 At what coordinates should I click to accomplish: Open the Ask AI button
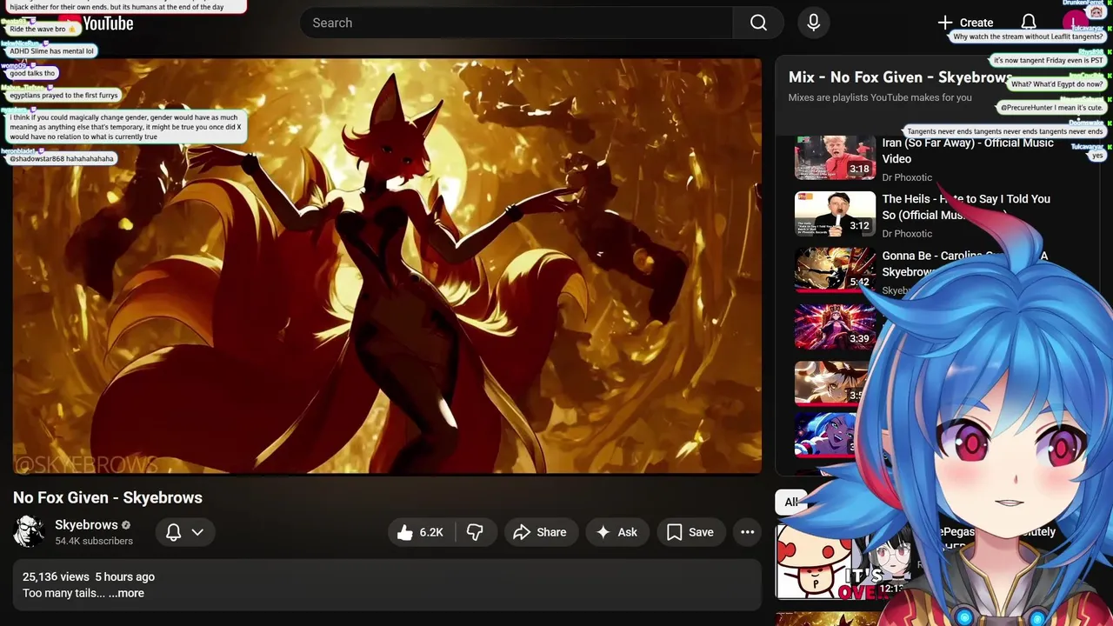[x=616, y=532]
